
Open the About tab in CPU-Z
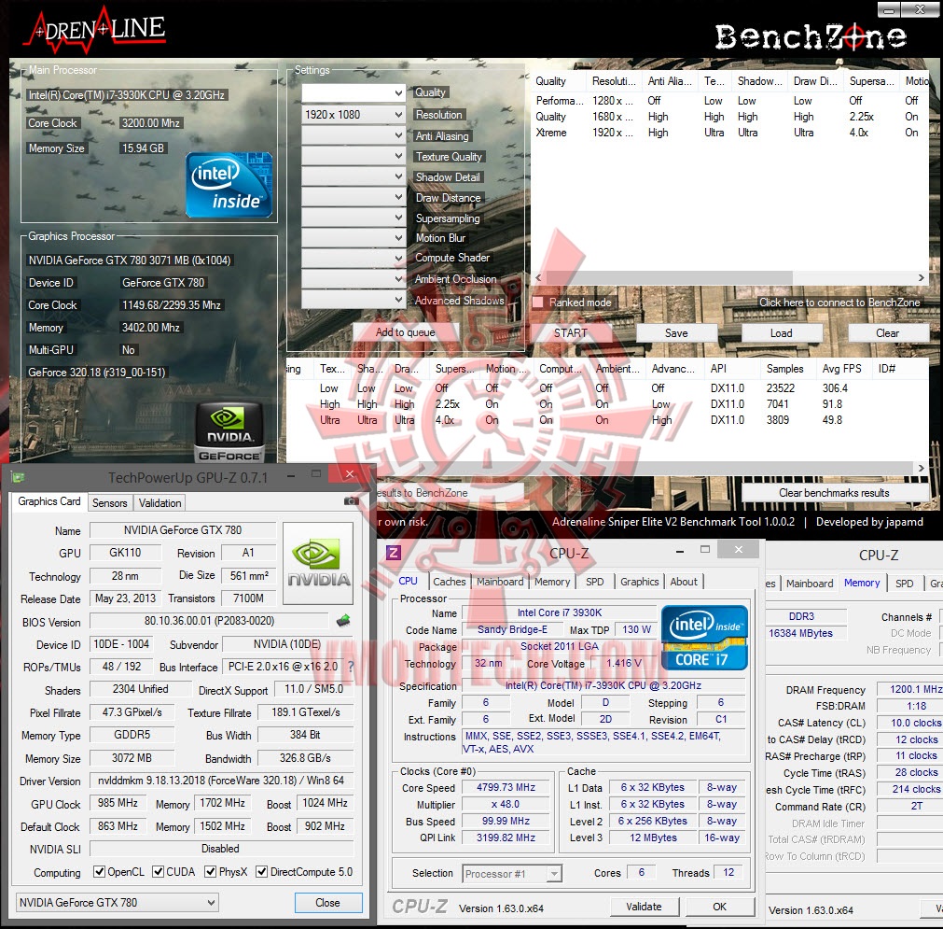[x=684, y=582]
